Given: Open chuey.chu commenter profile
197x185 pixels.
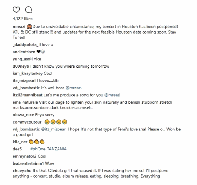Looking at the screenshot, I should (x=22, y=171).
